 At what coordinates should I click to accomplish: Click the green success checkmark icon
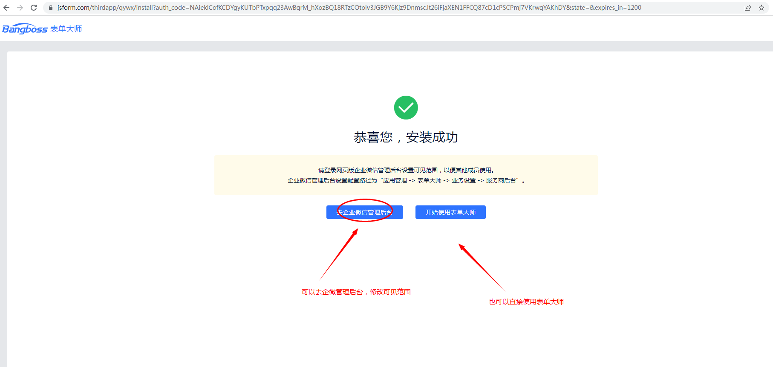point(406,108)
